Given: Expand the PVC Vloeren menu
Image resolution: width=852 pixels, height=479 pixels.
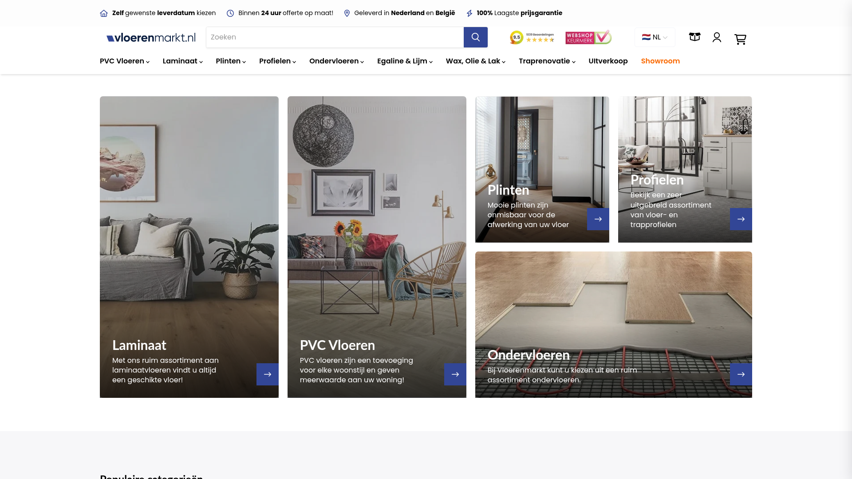Looking at the screenshot, I should [x=125, y=61].
